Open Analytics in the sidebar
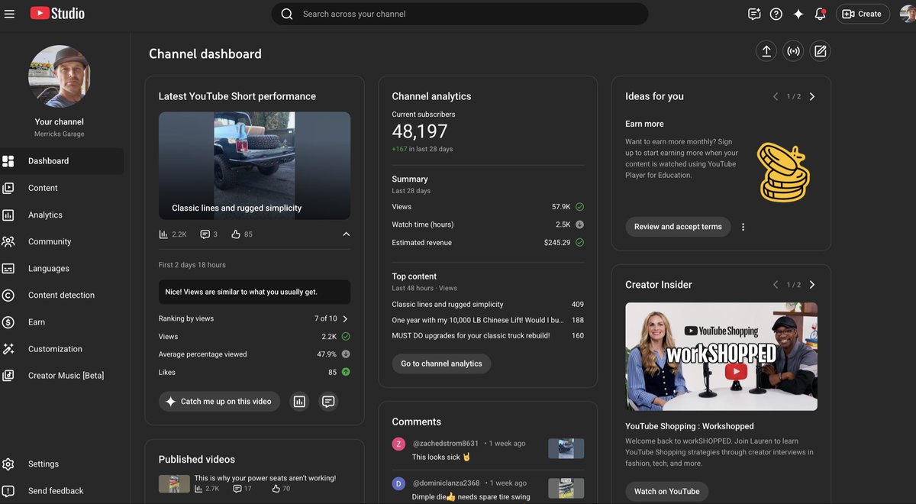 pyautogui.click(x=62, y=215)
